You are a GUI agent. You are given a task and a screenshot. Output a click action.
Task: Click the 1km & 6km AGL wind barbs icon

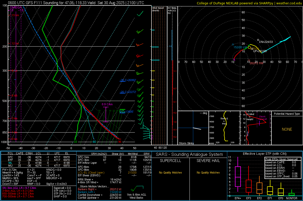(x=137, y=188)
